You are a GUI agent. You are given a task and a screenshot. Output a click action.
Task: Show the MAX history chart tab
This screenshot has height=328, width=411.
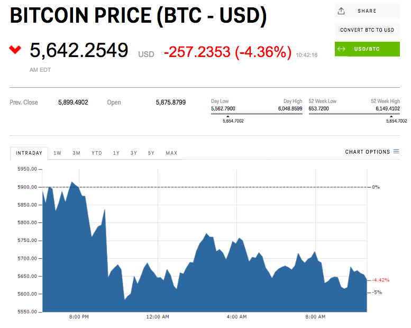point(171,153)
